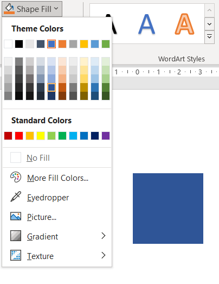Select the Eyedropper tool icon
This screenshot has height=284, width=219.
pyautogui.click(x=16, y=197)
